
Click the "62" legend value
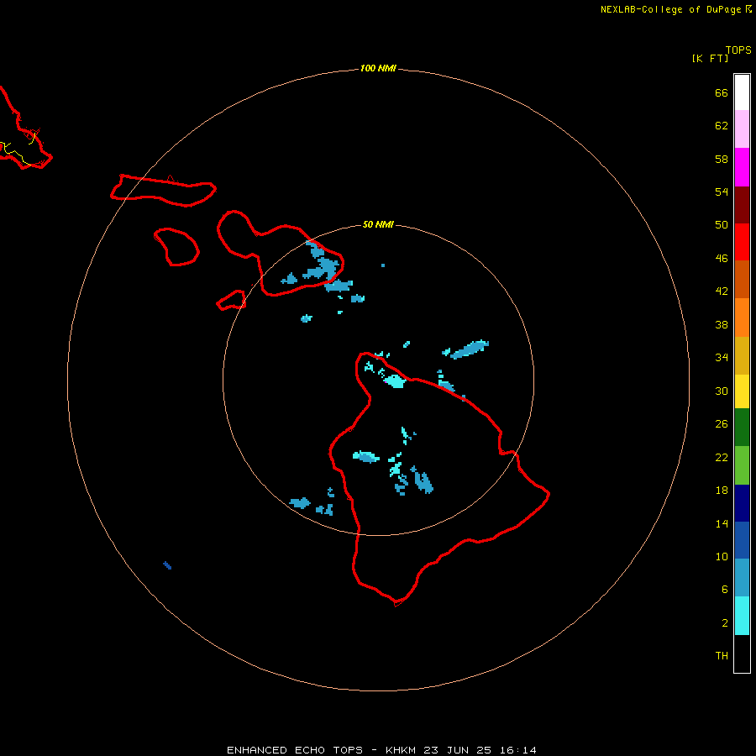[x=722, y=126]
